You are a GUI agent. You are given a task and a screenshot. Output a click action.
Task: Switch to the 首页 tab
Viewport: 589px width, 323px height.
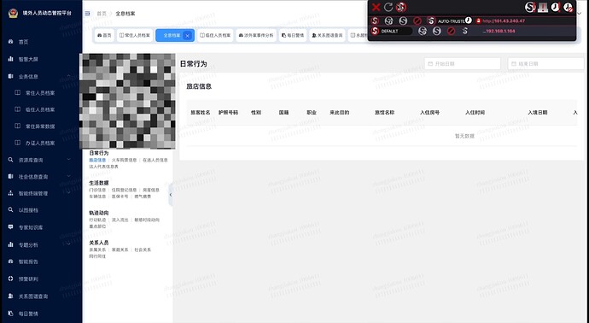(104, 35)
